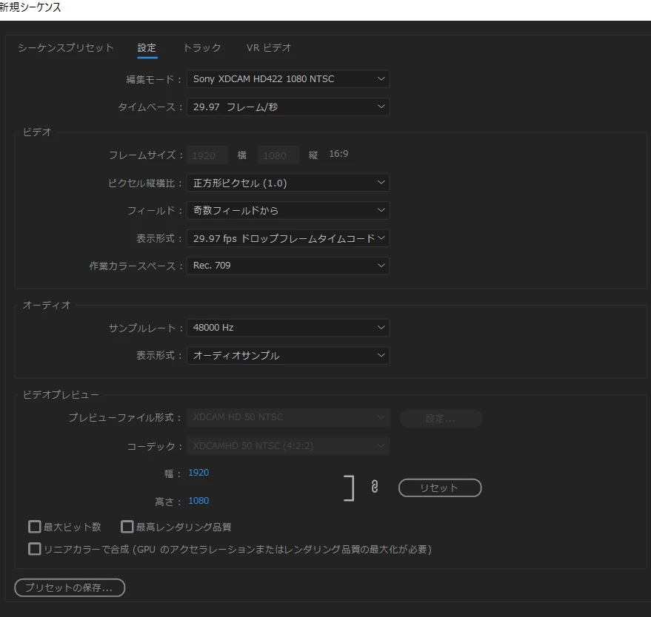The width and height of the screenshot is (651, 617).
Task: Open the フィールド dropdown
Action: coord(288,210)
